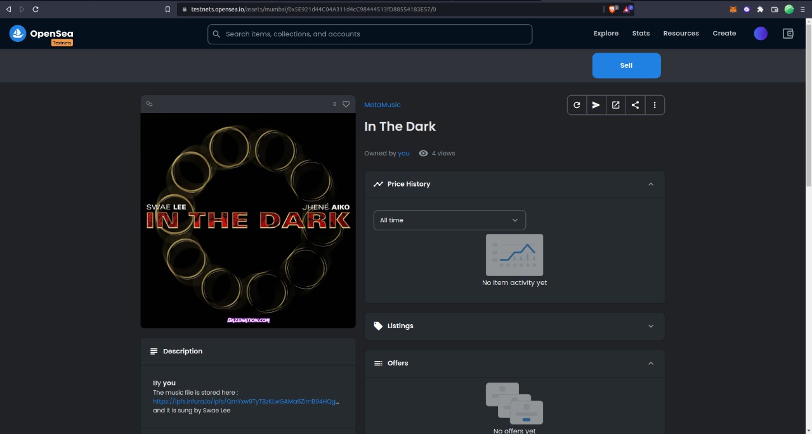The height and width of the screenshot is (434, 812).
Task: Open the extensions puzzle icon
Action: click(x=760, y=10)
